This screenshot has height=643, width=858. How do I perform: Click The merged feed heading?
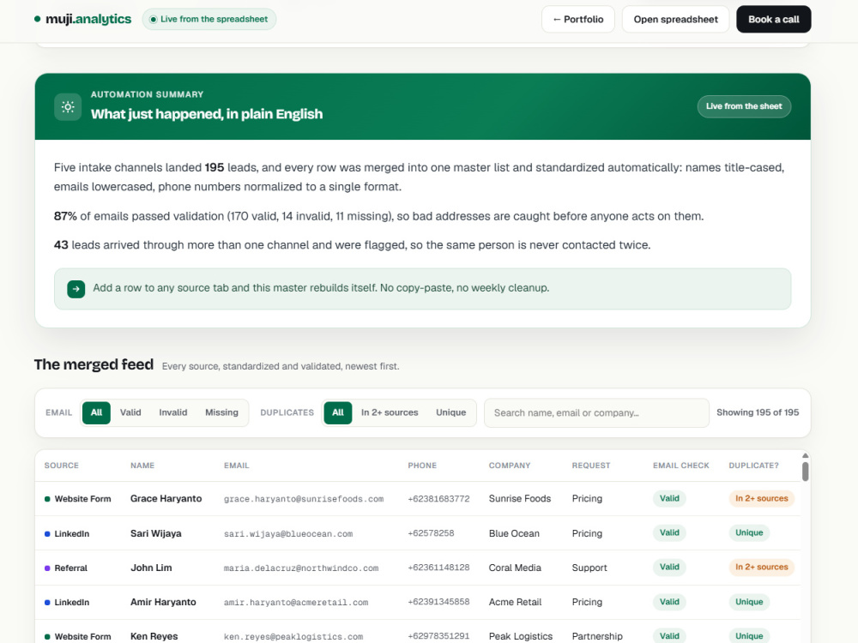94,364
